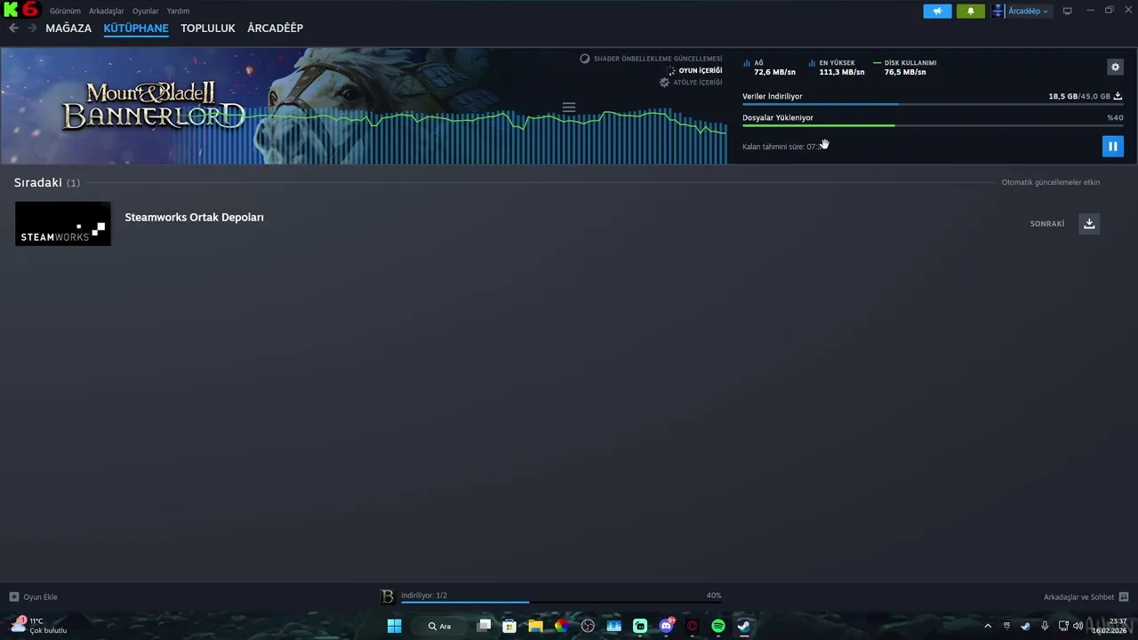Click SONRAKİ label for Steamworks

coord(1046,224)
